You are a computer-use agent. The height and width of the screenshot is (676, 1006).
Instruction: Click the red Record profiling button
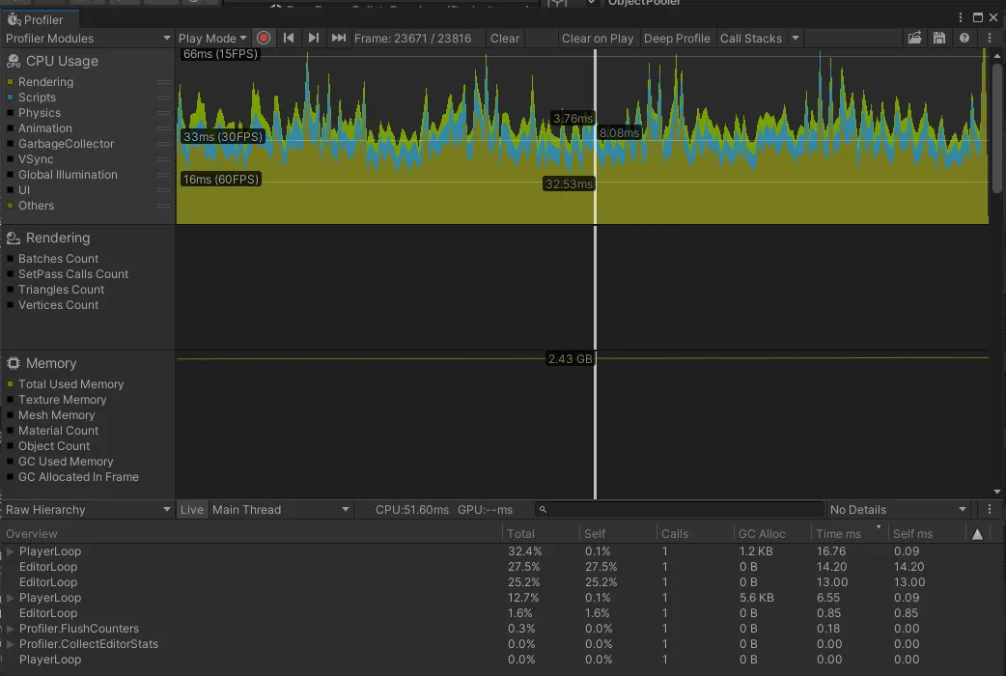tap(264, 39)
